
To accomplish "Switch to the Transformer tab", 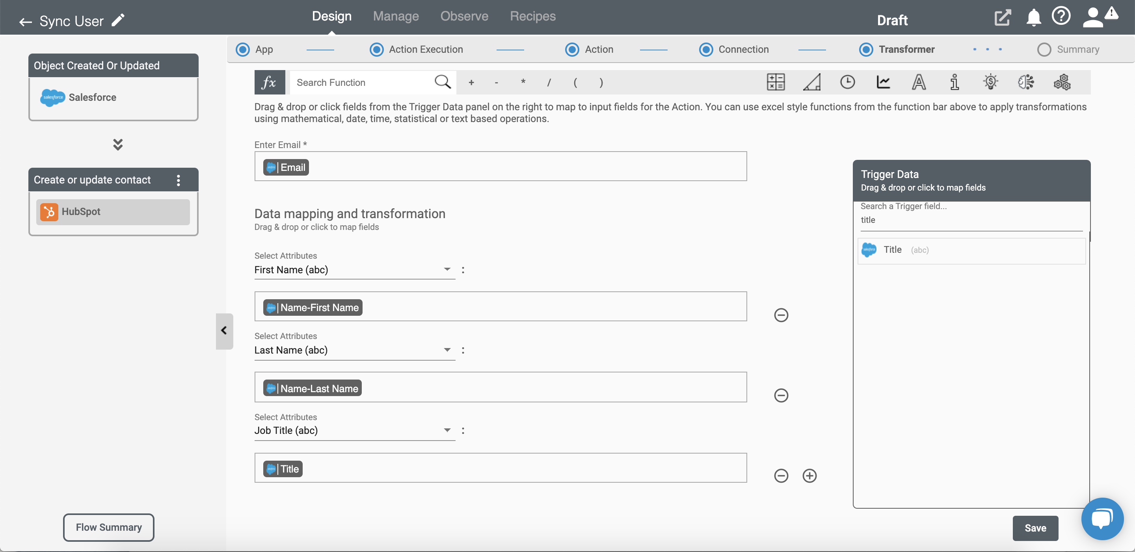I will pyautogui.click(x=906, y=48).
